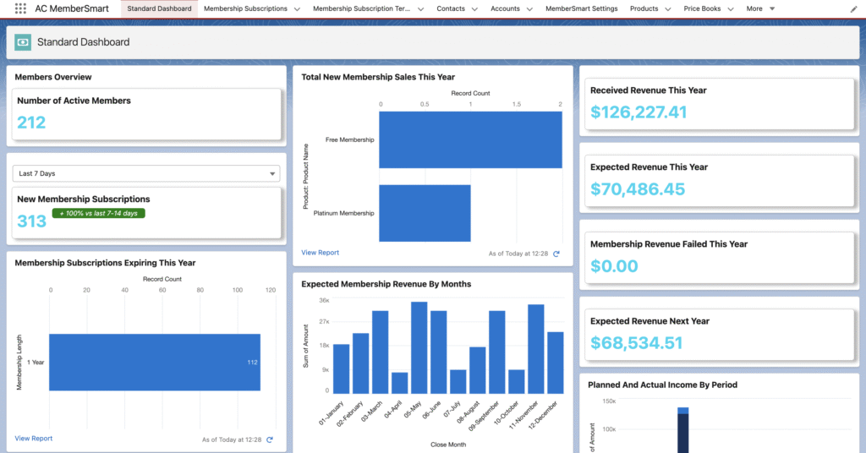866x453 pixels.
Task: Expand the Membership Subscriptions tab chevron
Action: point(297,9)
